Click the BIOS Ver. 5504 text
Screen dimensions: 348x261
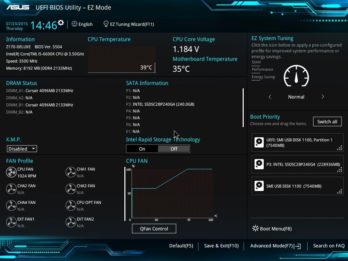click(48, 47)
